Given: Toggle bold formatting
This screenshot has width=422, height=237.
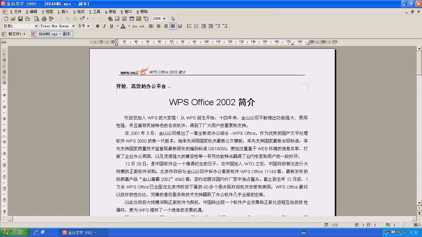Looking at the screenshot, I should (97, 26).
